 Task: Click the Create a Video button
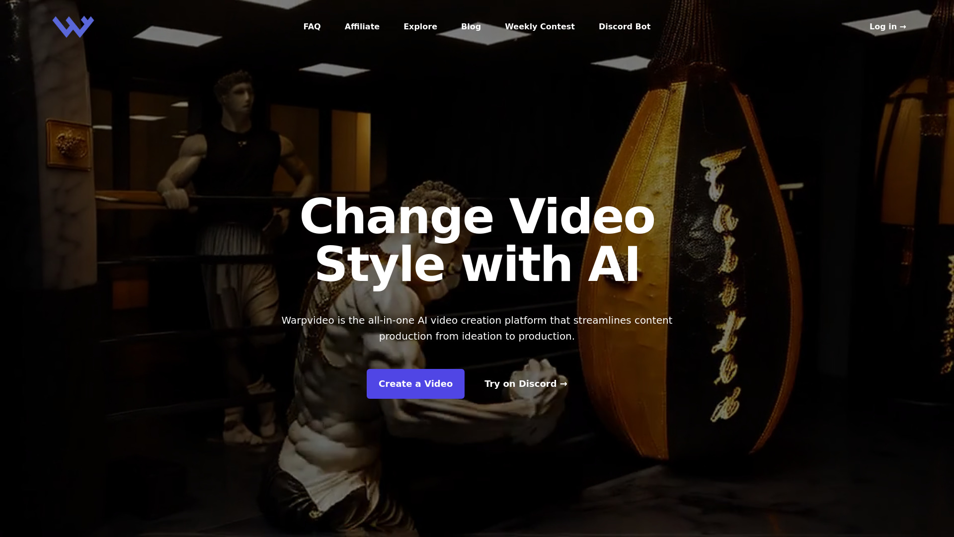(415, 383)
